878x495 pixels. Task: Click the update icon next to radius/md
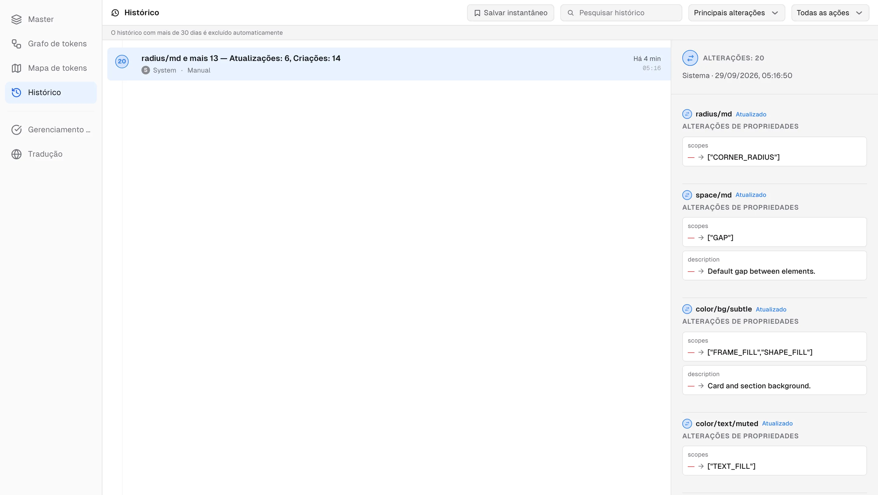coord(687,114)
